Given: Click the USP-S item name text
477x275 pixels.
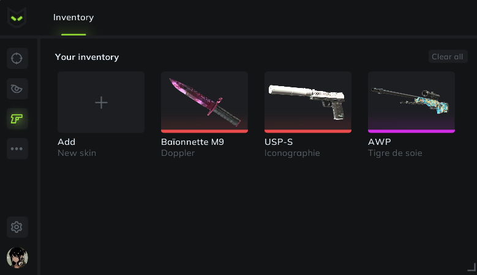Looking at the screenshot, I should point(279,142).
